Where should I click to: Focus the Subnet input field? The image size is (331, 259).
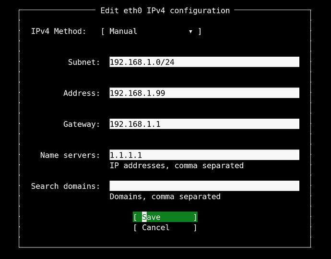[204, 62]
